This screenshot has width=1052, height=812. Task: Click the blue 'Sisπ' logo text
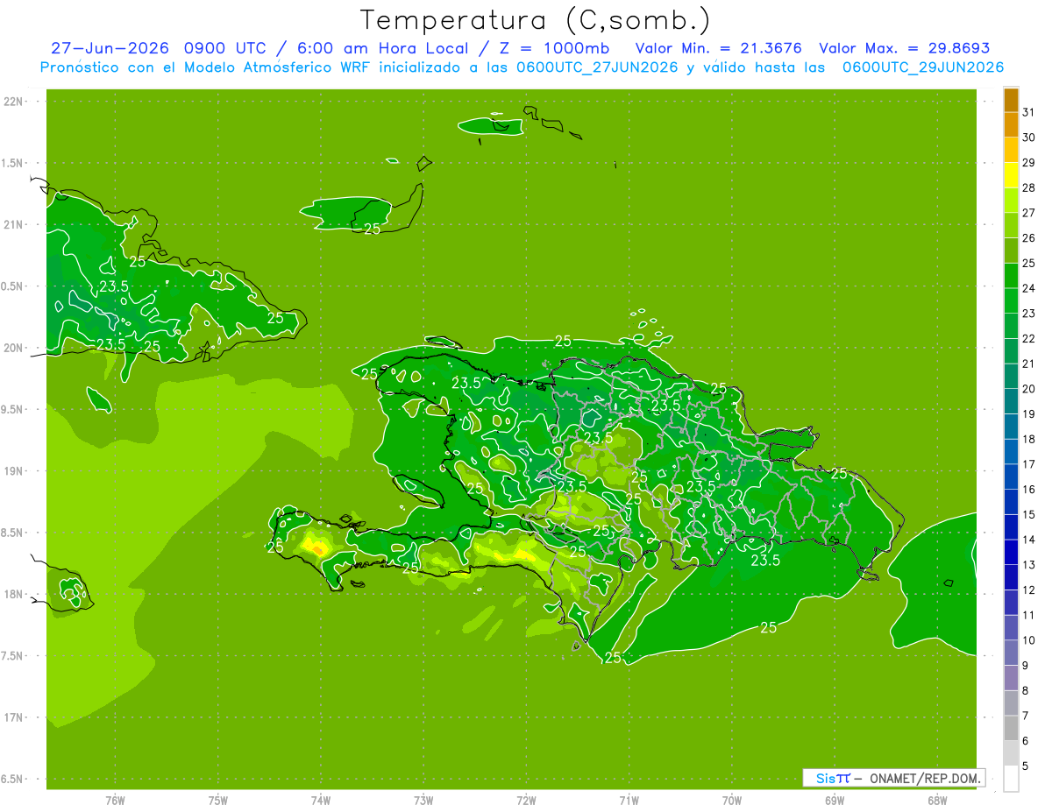[x=833, y=778]
